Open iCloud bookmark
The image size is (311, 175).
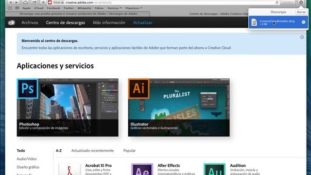tap(39, 8)
